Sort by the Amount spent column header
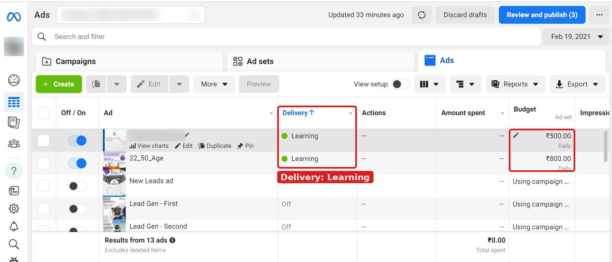612x262 pixels. [x=463, y=113]
